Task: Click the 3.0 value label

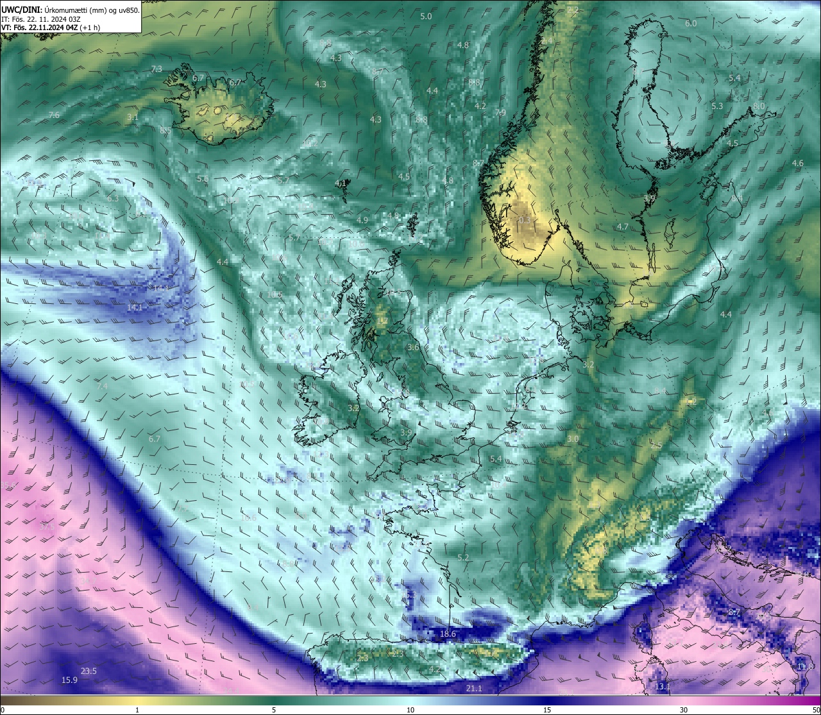Action: pos(573,439)
